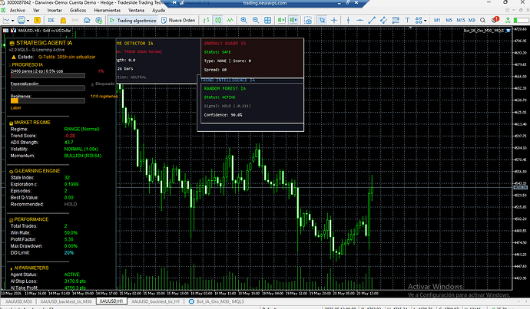
Task: Switch timeframe to M30
Action: click(x=472, y=20)
